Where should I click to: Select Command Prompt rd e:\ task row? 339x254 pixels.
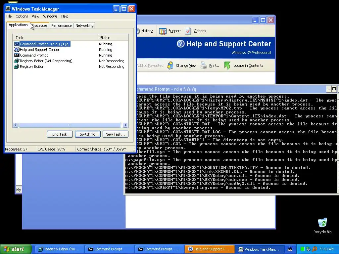pyautogui.click(x=71, y=44)
